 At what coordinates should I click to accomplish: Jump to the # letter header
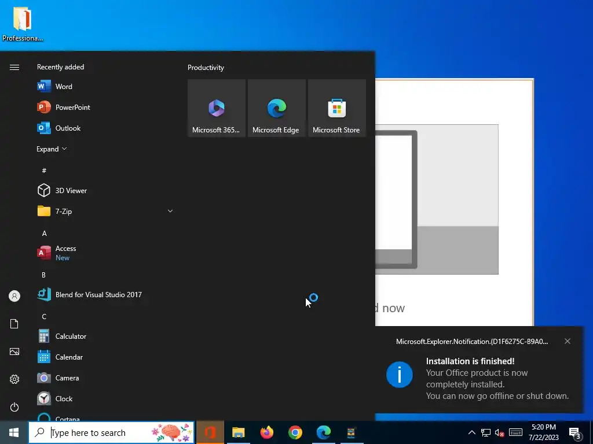pos(44,171)
